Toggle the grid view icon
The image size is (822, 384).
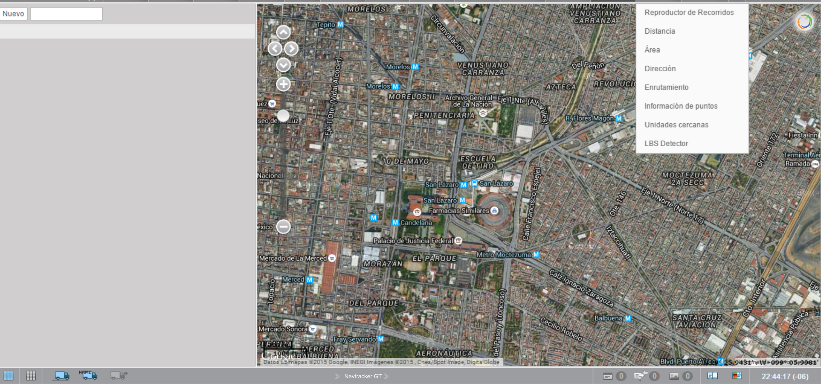[x=31, y=376]
